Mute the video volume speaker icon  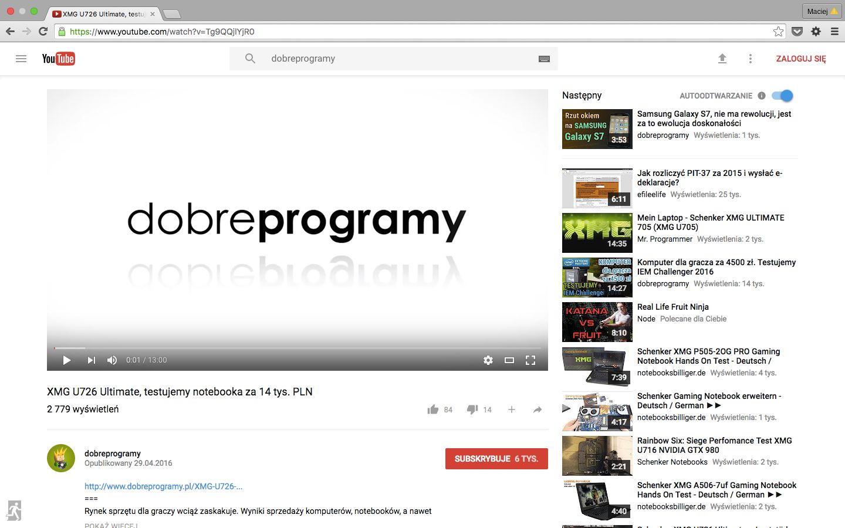[x=112, y=360]
